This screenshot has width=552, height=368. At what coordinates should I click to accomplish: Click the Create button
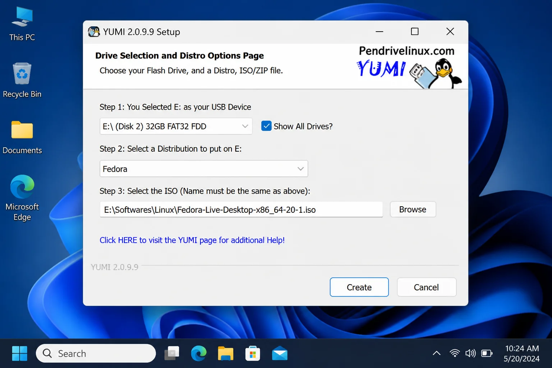click(359, 287)
